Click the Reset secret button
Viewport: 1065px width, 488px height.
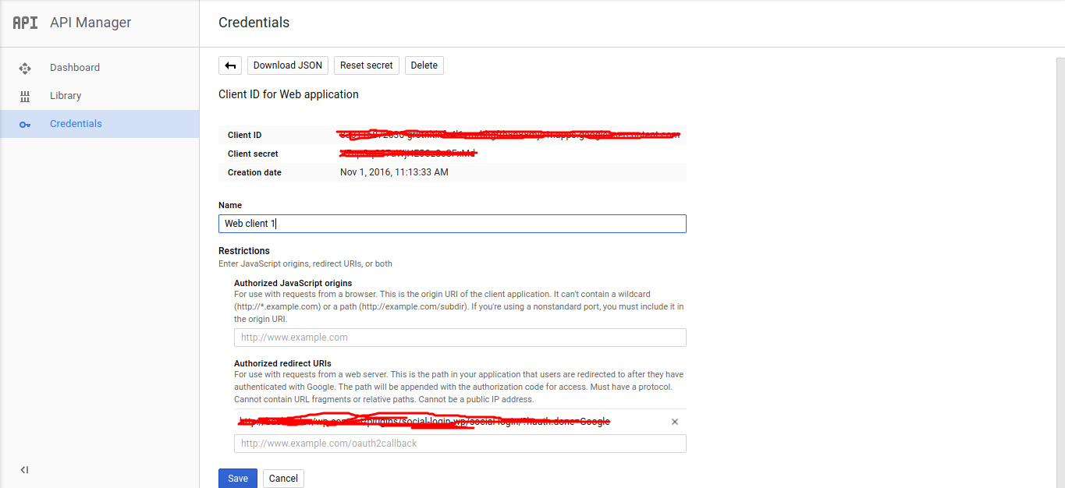click(367, 65)
